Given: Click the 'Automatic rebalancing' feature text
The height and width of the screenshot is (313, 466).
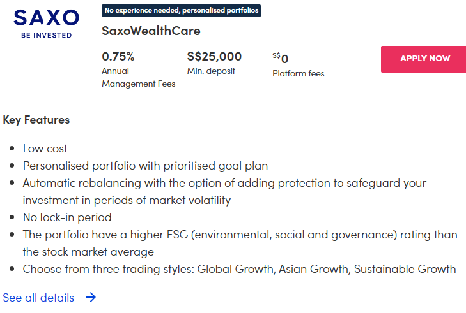Looking at the screenshot, I should click(224, 183).
